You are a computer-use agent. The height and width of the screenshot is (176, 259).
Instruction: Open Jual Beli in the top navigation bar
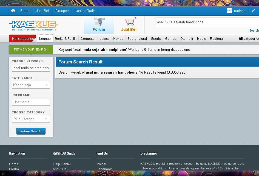43,11
